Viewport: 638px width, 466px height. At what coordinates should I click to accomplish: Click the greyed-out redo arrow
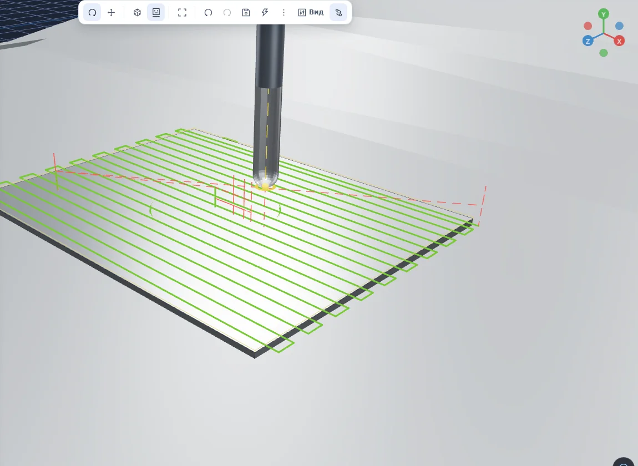[227, 13]
